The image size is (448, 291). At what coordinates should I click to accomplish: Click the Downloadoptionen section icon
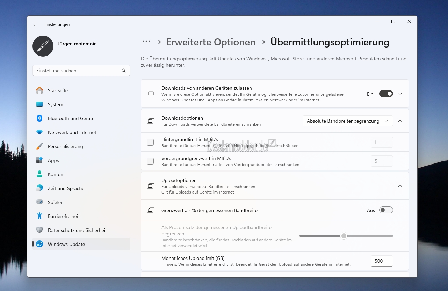point(151,121)
